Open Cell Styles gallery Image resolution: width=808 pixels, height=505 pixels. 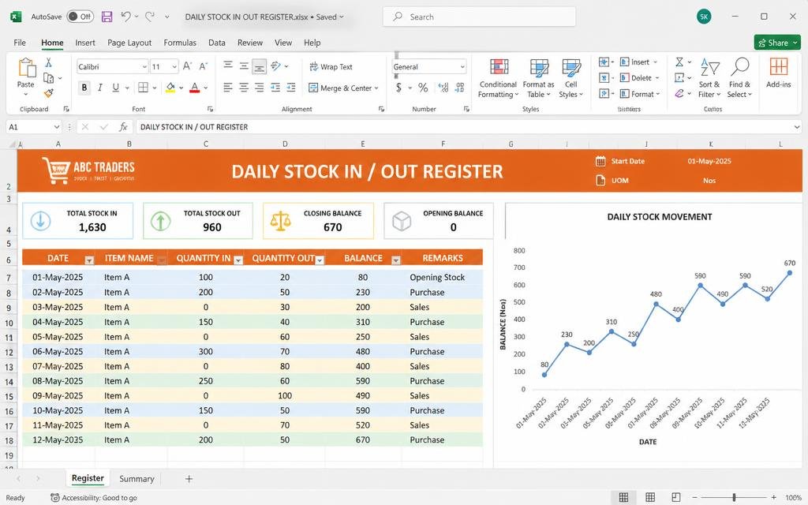tap(571, 78)
